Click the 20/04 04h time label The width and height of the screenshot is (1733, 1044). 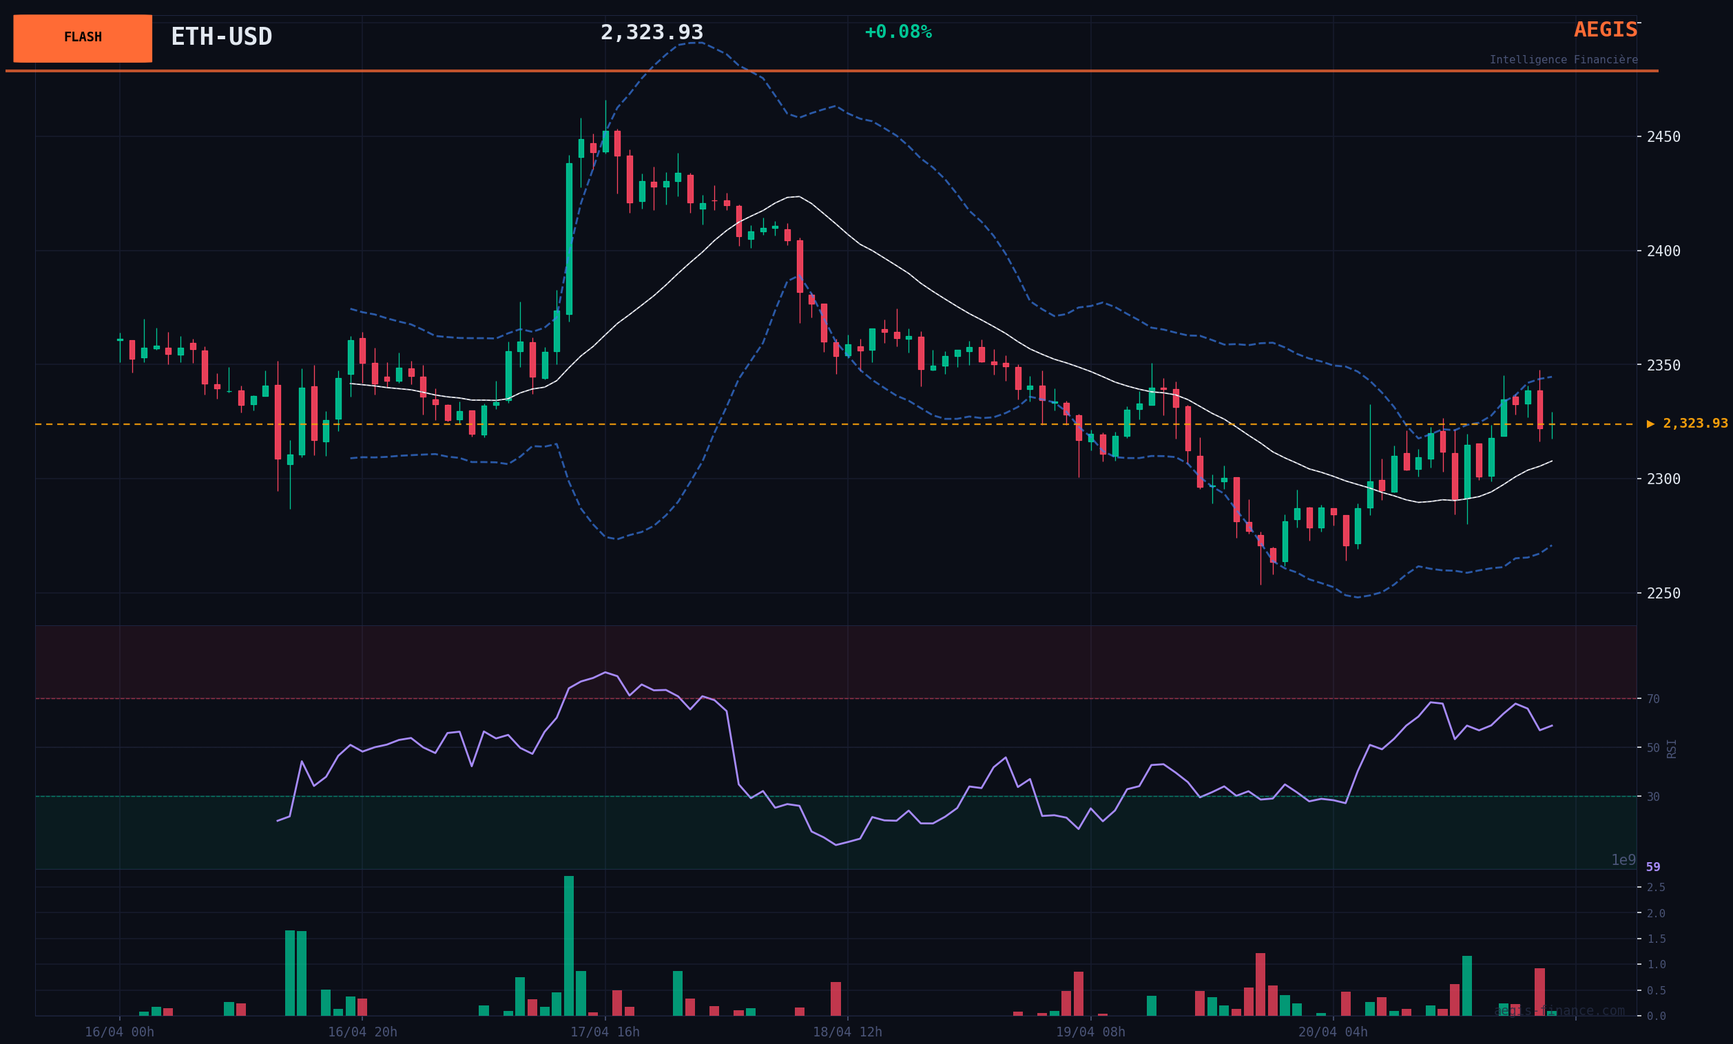tap(1332, 1032)
